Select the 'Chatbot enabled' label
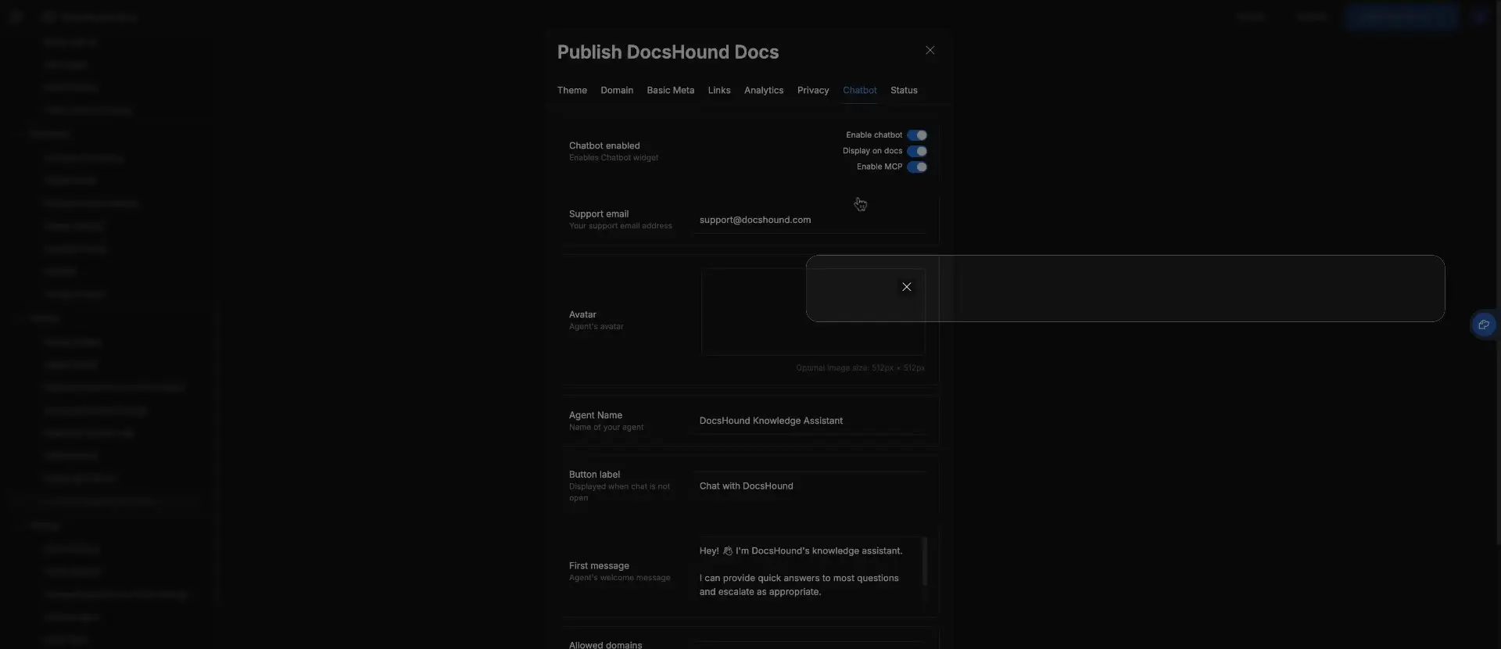Image resolution: width=1501 pixels, height=649 pixels. [x=604, y=146]
